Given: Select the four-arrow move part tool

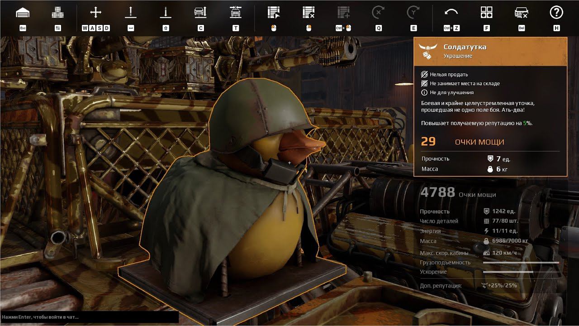Looking at the screenshot, I should (x=95, y=13).
